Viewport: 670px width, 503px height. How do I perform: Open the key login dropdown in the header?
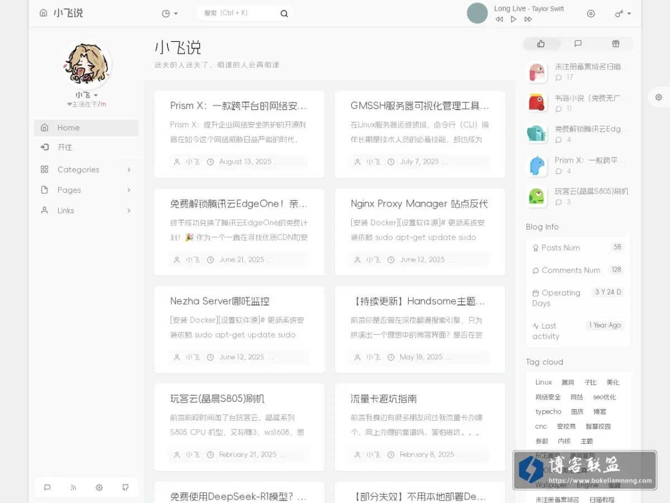coord(623,13)
